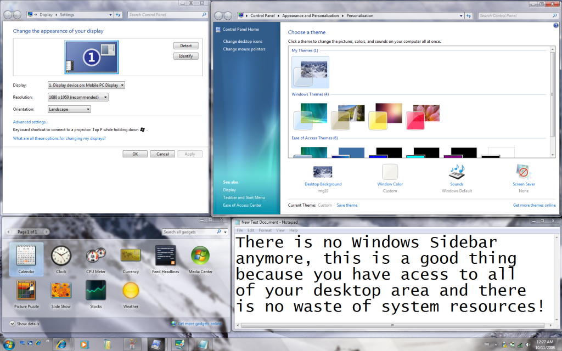Click the Save theme link

[x=347, y=205]
